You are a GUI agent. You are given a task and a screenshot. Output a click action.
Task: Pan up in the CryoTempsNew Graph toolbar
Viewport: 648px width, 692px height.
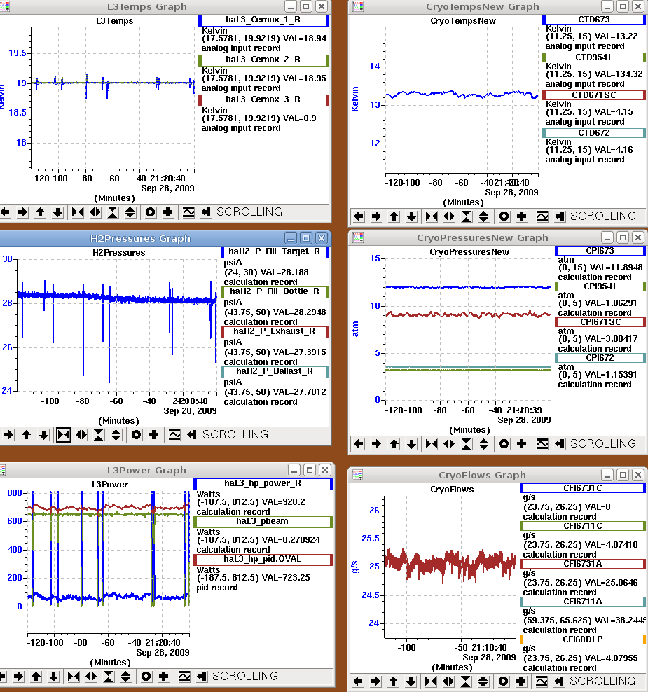(394, 216)
